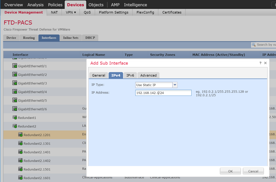Screen dimensions: 276x182
Task: Sort by the Interface column header
Action: 20,55
